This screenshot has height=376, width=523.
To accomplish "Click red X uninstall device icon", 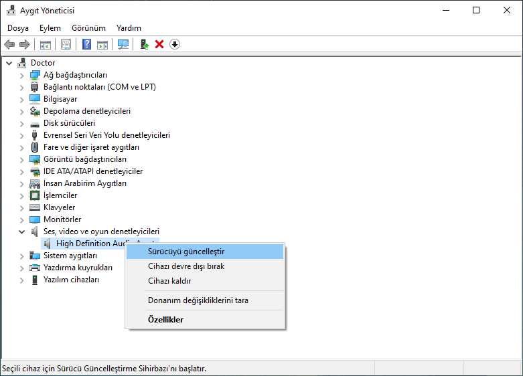I will 159,44.
